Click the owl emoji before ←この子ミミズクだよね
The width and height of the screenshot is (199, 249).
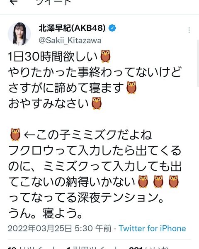(15, 134)
